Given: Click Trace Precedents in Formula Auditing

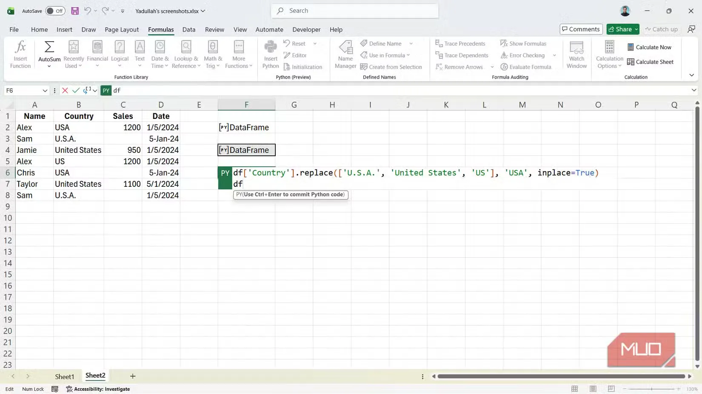Looking at the screenshot, I should [461, 43].
